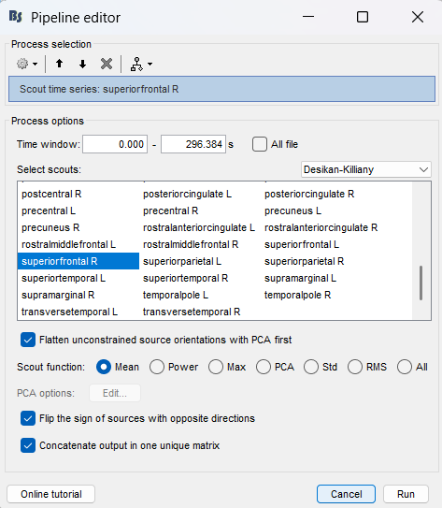Enable the All file checkbox
Viewport: 442px width, 508px height.
[260, 144]
